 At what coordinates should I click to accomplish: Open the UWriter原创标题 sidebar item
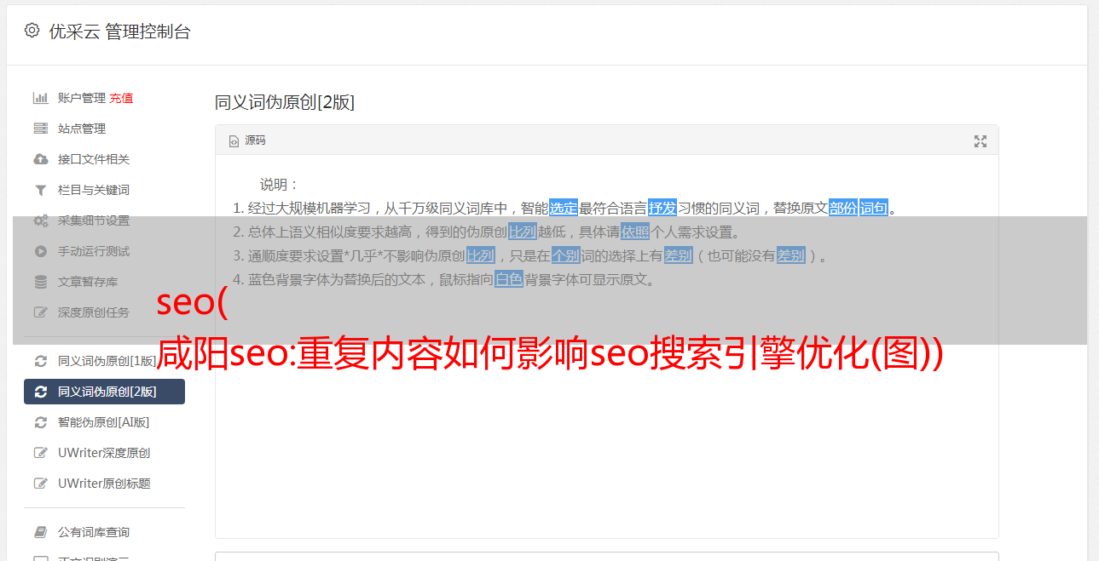[104, 484]
